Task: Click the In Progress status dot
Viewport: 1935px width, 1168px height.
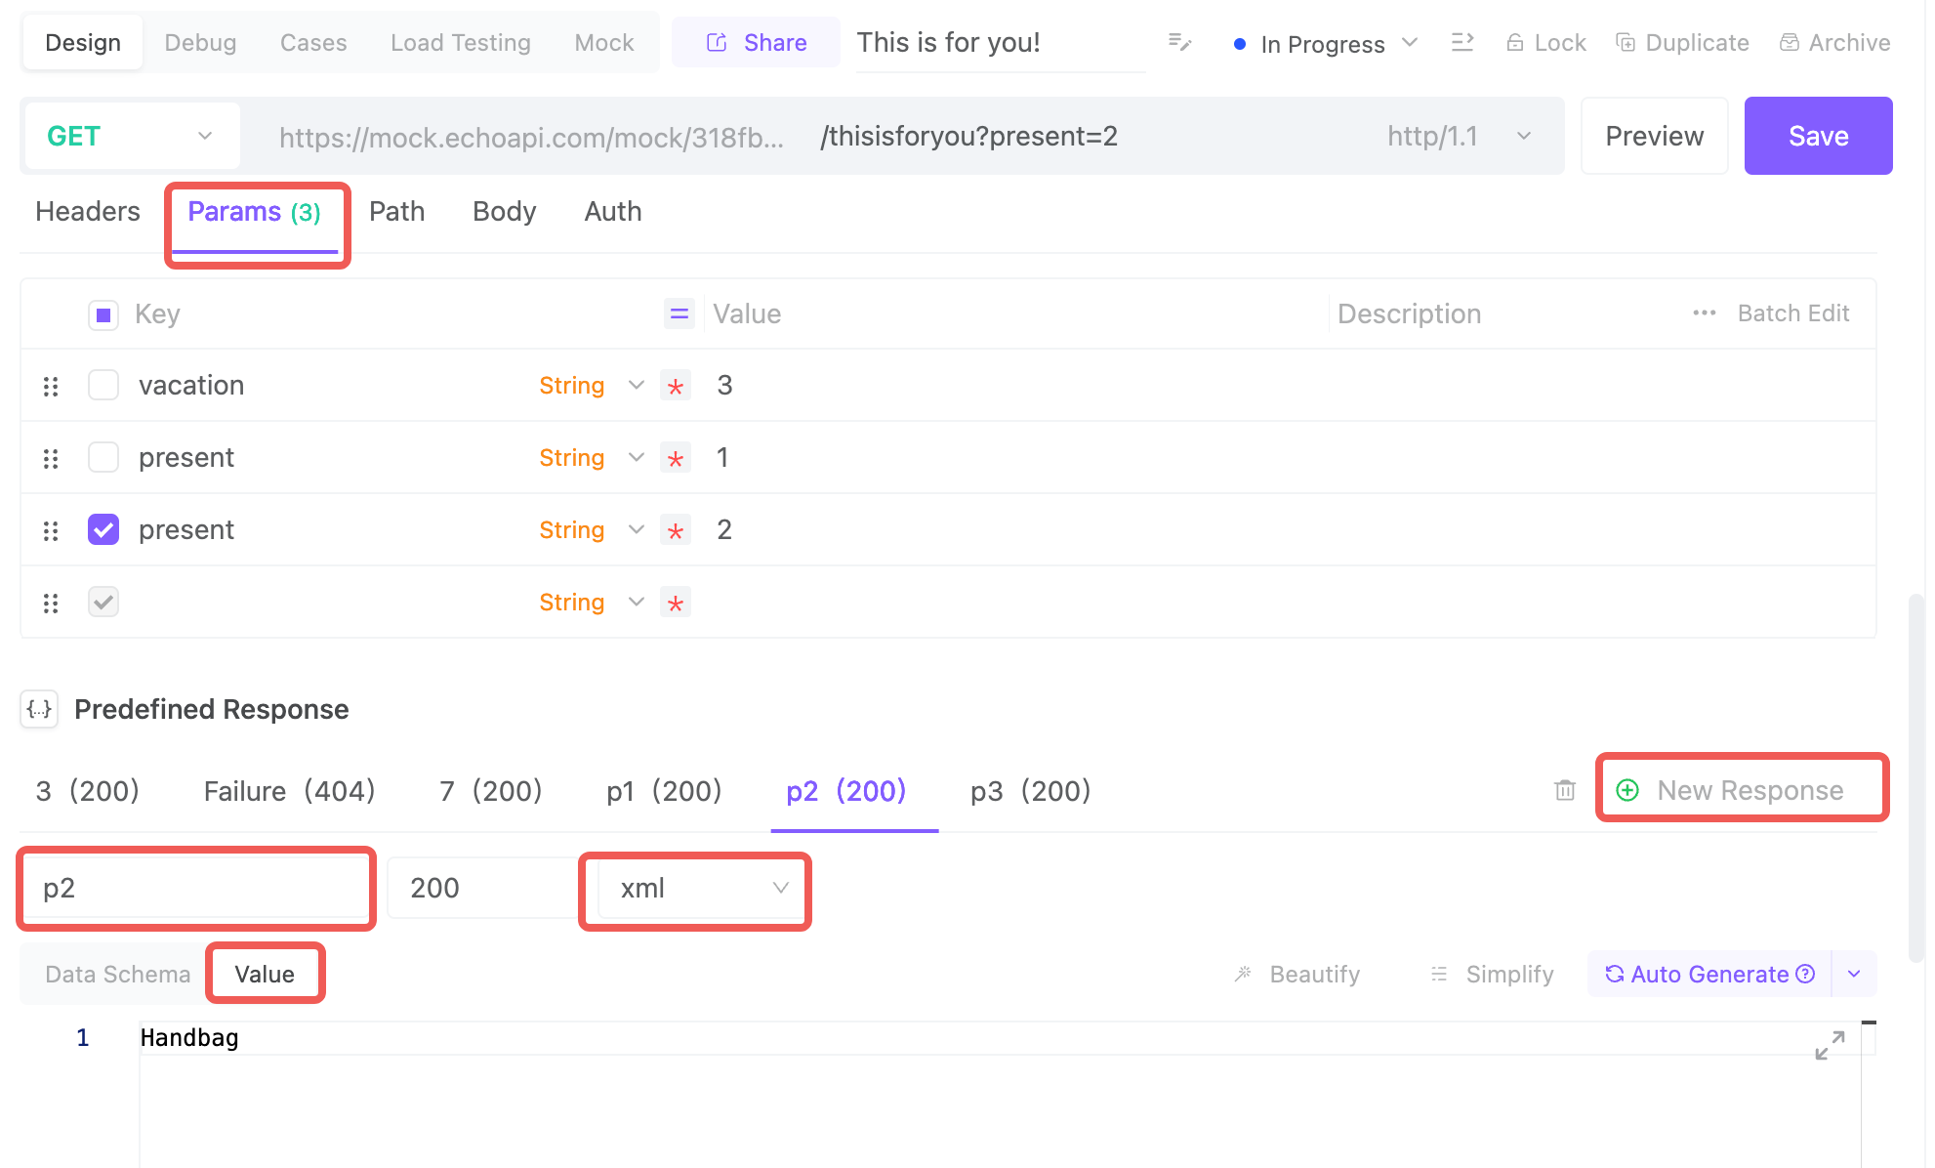Action: click(x=1239, y=44)
